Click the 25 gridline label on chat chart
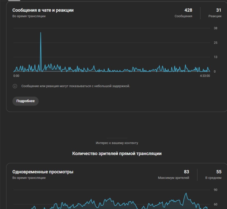Screen dimensions: 227x209 [215, 43]
